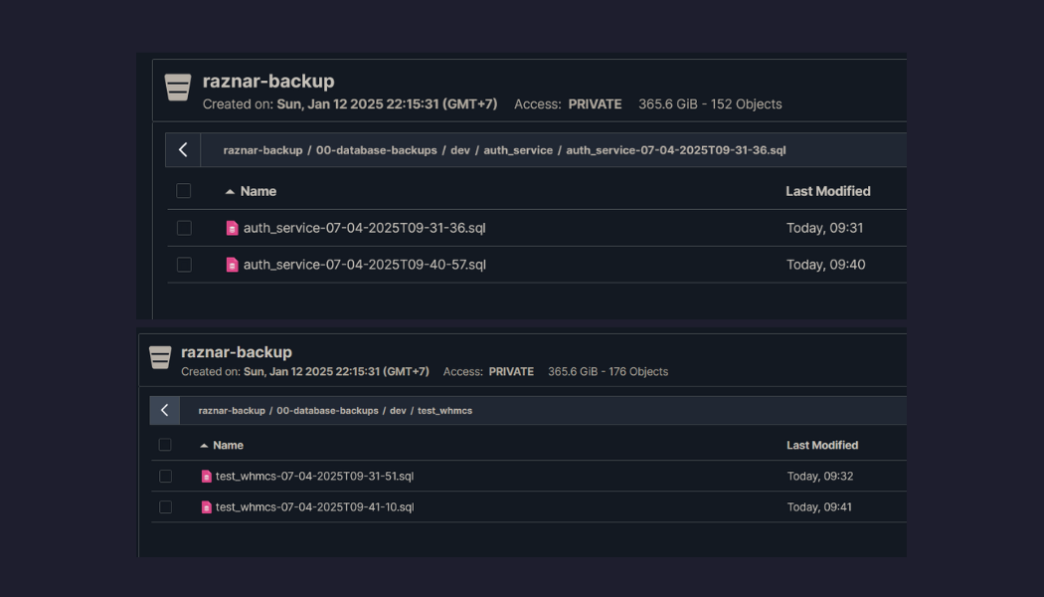This screenshot has height=597, width=1044.
Task: Click Last Modified header in the test_whmcs list
Action: point(821,446)
